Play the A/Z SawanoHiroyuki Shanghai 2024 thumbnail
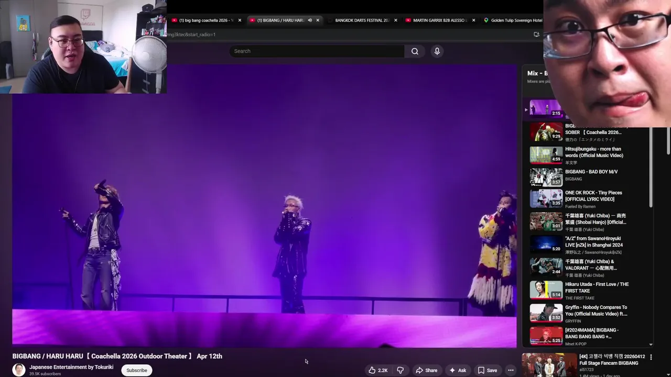This screenshot has width=671, height=377. (x=546, y=245)
